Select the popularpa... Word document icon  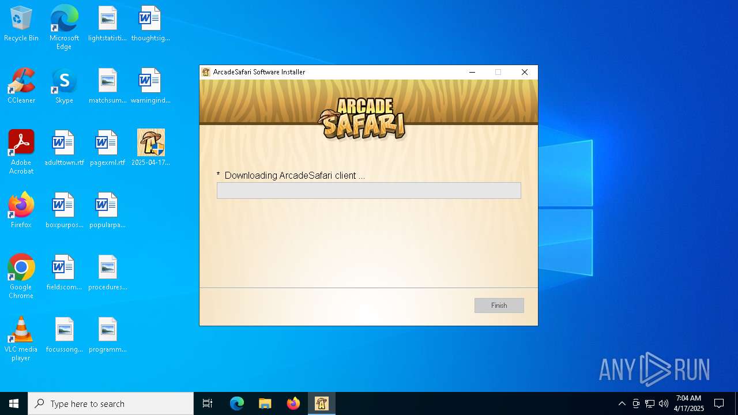click(107, 211)
